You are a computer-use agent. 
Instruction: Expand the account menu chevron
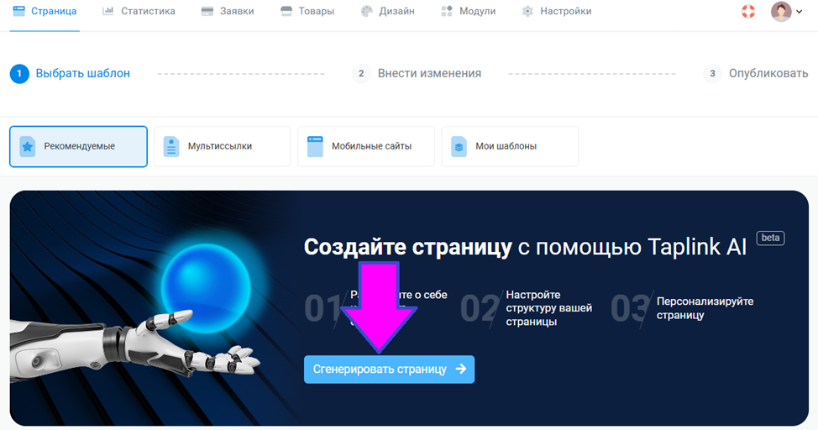pyautogui.click(x=800, y=12)
